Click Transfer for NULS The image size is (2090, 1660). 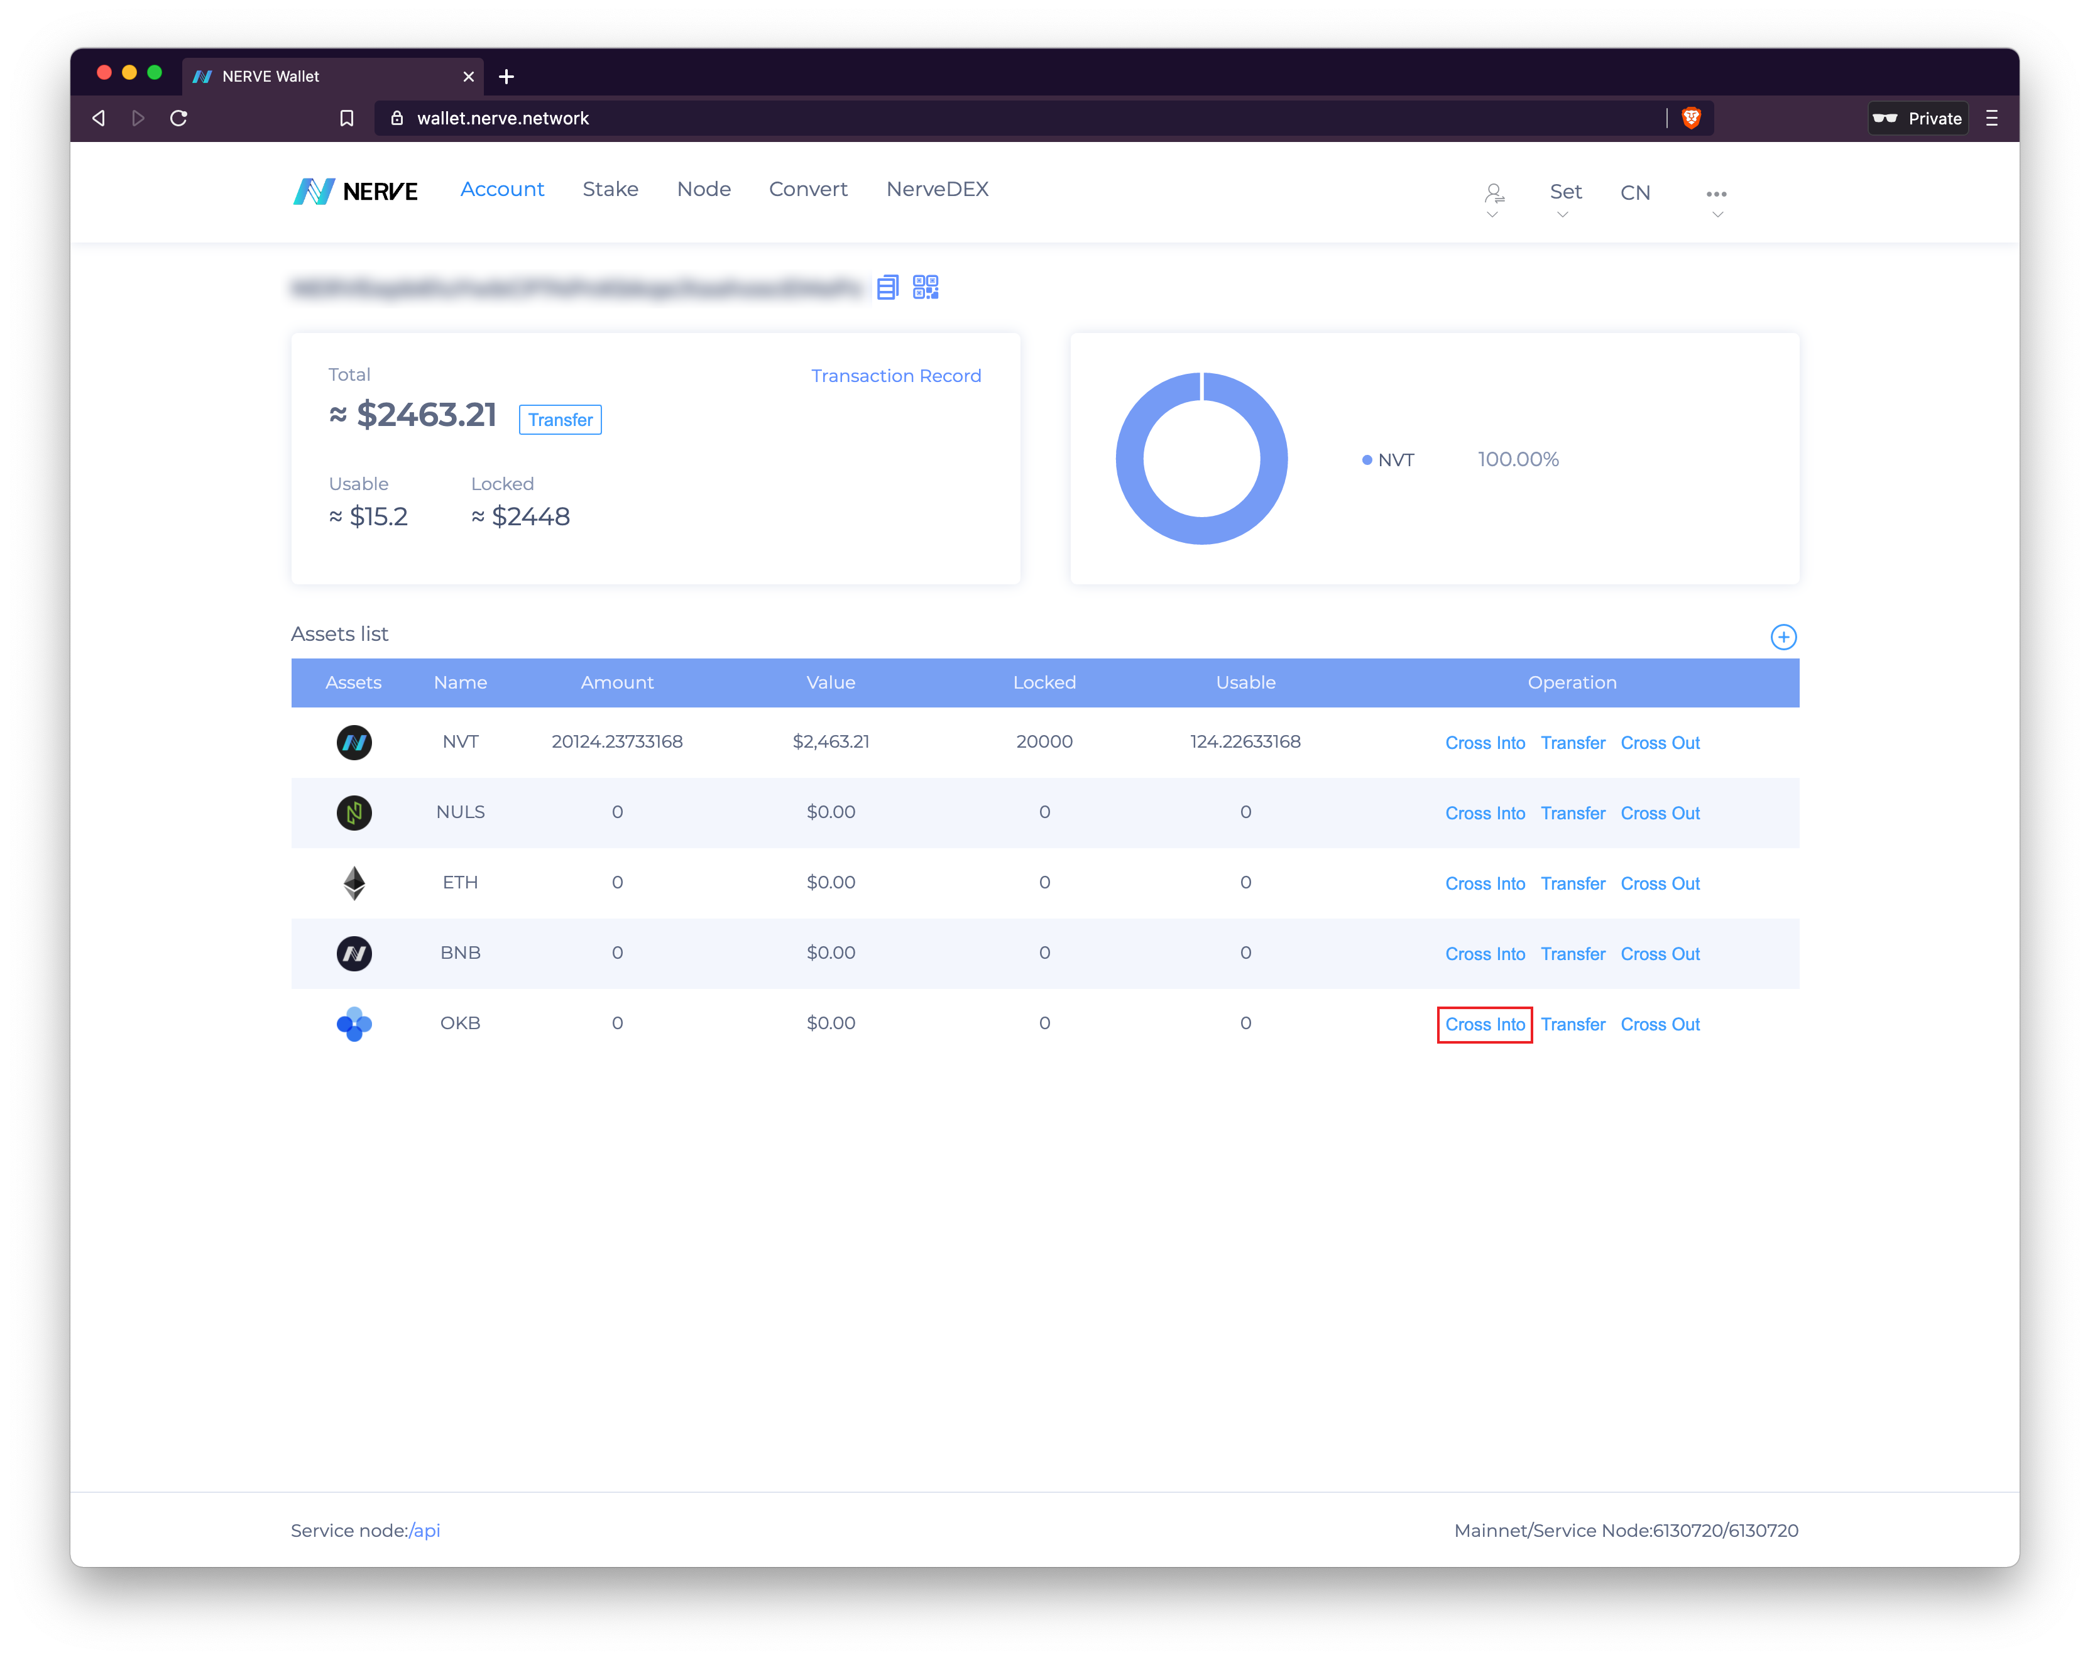click(1572, 814)
